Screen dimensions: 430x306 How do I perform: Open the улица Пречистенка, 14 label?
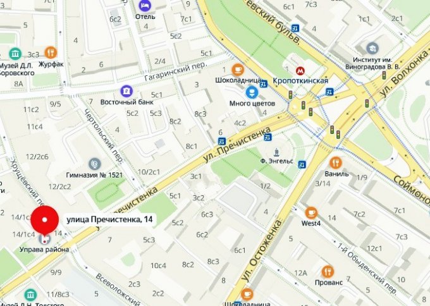pyautogui.click(x=109, y=219)
